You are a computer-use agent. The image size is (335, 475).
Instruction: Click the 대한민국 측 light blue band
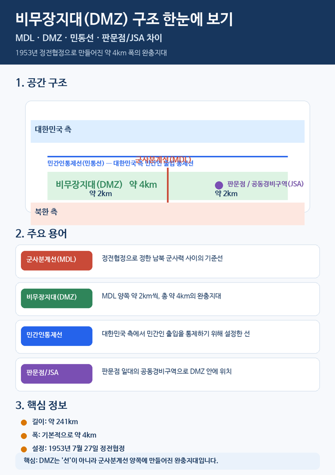[167, 131]
